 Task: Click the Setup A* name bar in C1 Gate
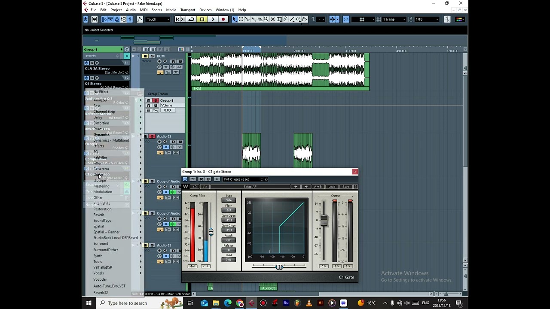click(x=250, y=187)
